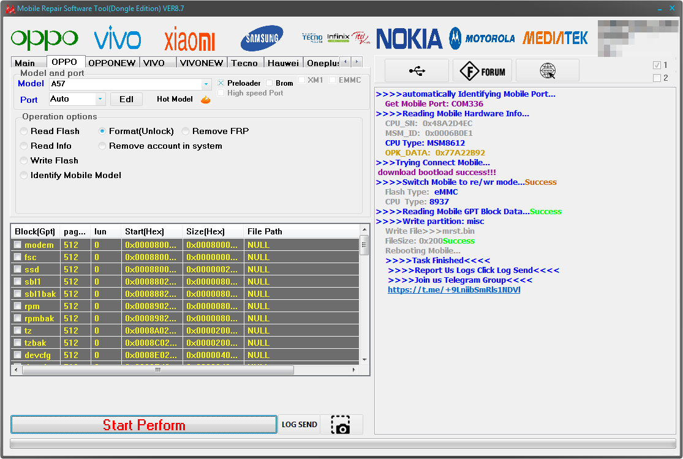683x459 pixels.
Task: Click the Samsung brand logo
Action: [262, 38]
